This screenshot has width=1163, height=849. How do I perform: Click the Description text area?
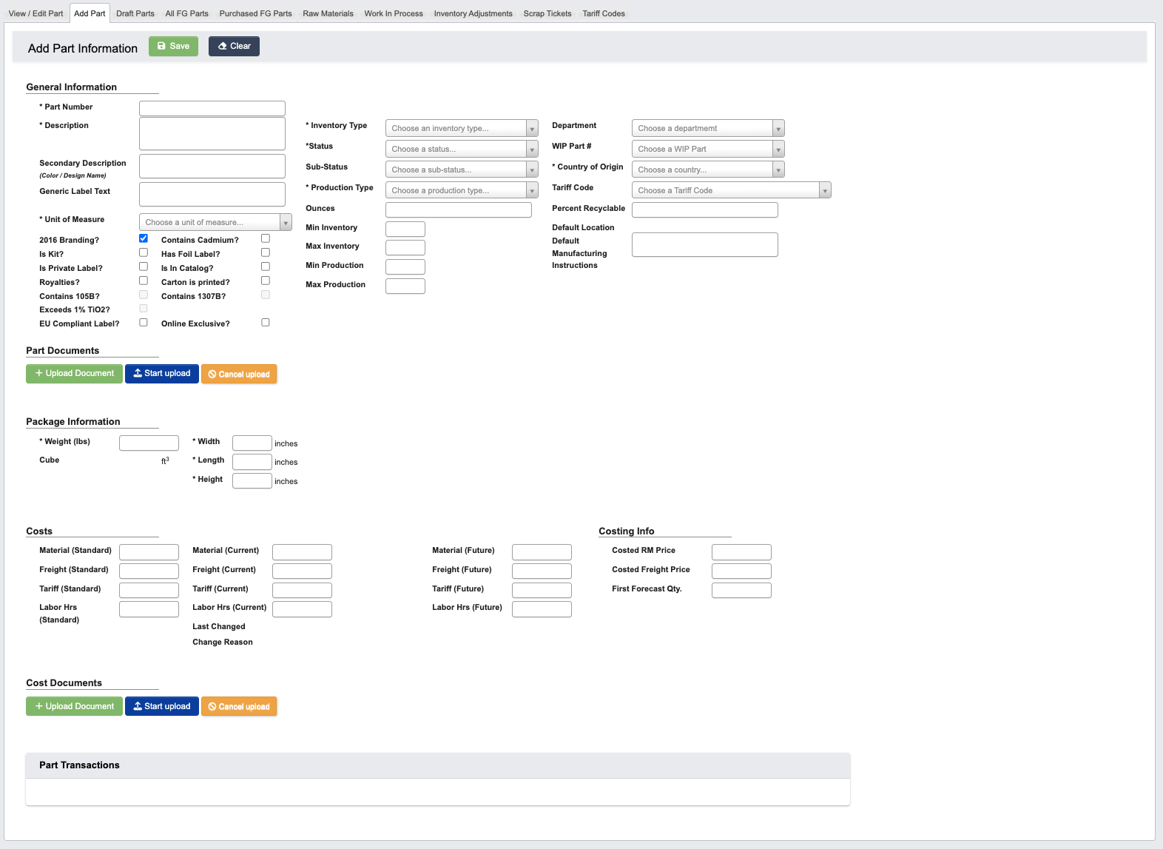(x=212, y=133)
